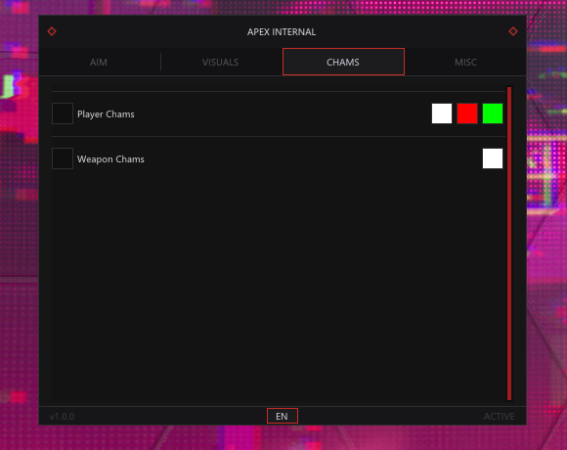Click the APEX INTERNAL title bar
Viewport: 567px width, 450px height.
282,32
